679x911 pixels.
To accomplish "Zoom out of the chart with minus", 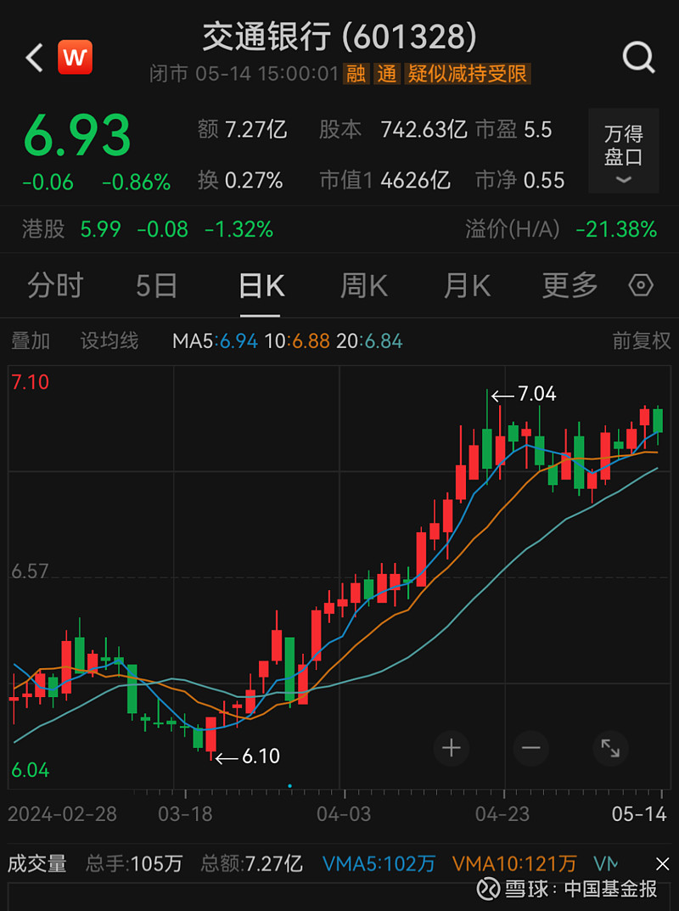I will pyautogui.click(x=530, y=748).
